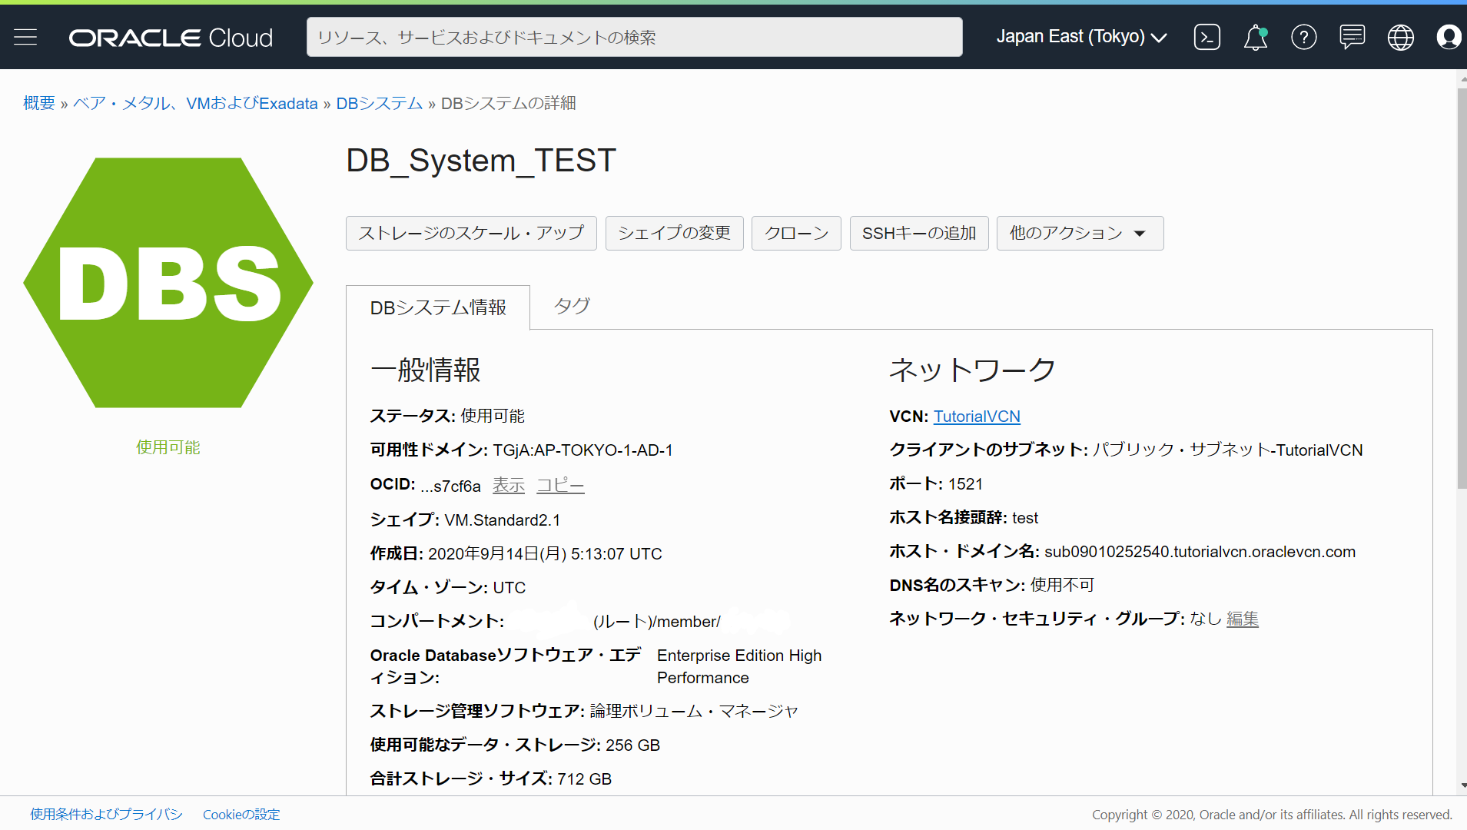Viewport: 1467px width, 830px height.
Task: Open the user profile menu
Action: [1449, 36]
